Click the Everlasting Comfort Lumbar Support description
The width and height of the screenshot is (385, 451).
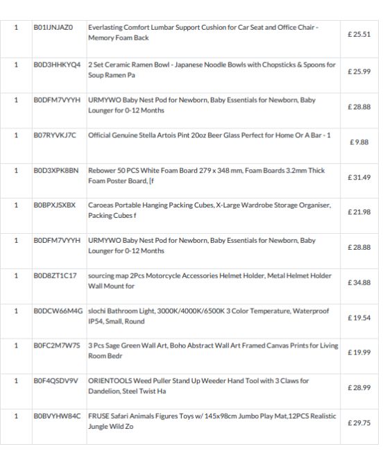click(203, 33)
